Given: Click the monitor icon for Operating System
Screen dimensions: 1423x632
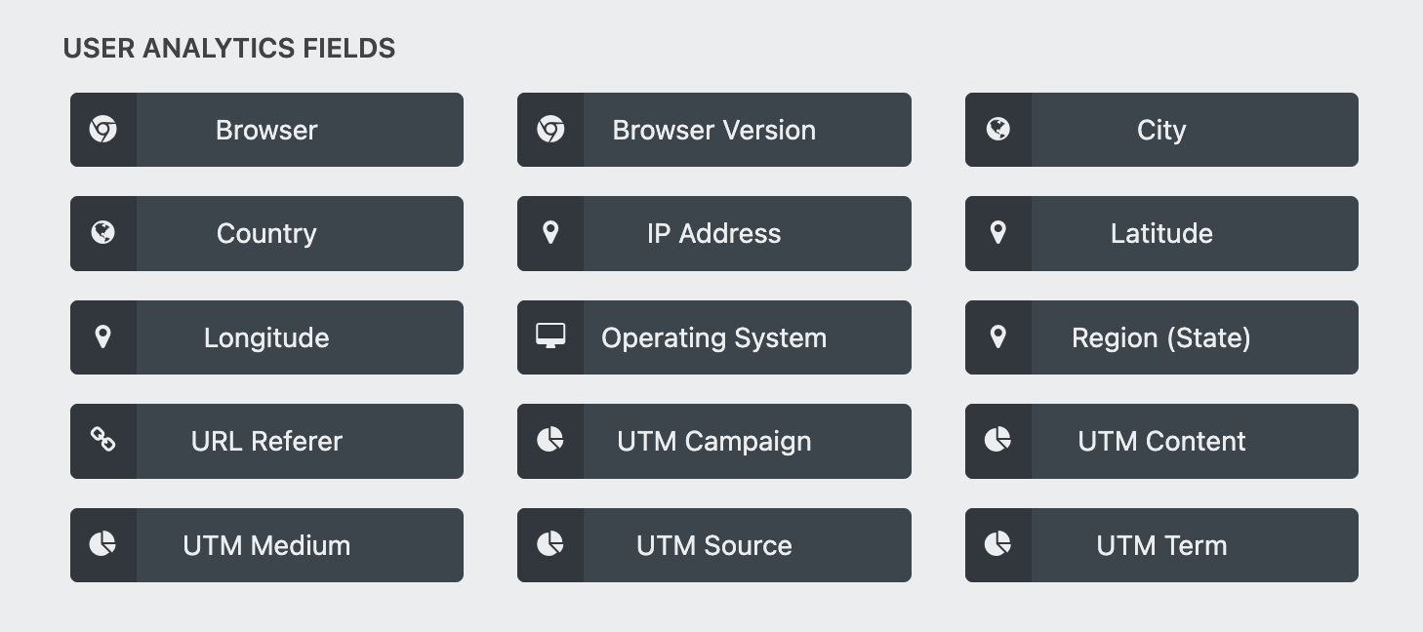Looking at the screenshot, I should (x=550, y=336).
